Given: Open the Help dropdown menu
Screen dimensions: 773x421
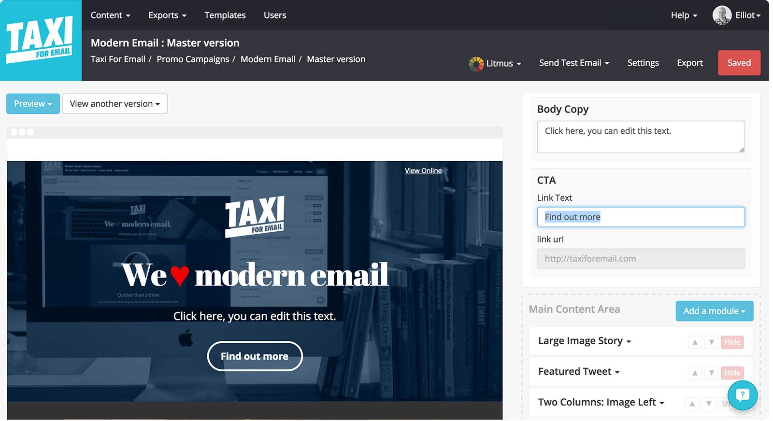Looking at the screenshot, I should (684, 15).
